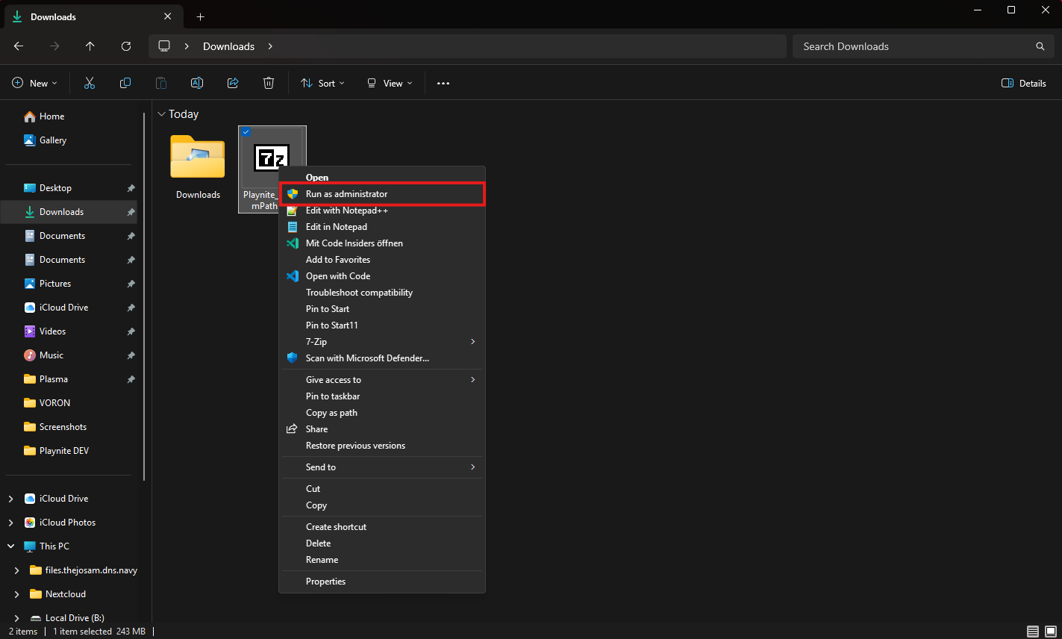Click the Delete trash icon in the toolbar
Viewport: 1062px width, 639px height.
268,83
